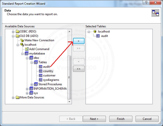Click the scrollbar up arrow
The height and width of the screenshot is (126, 163).
pyautogui.click(x=69, y=31)
